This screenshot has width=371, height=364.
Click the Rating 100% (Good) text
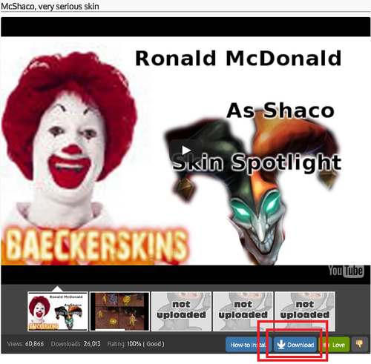pos(136,344)
